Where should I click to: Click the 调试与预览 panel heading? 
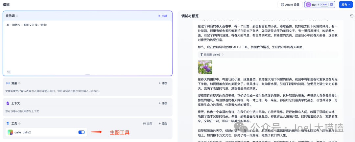[x=190, y=16]
